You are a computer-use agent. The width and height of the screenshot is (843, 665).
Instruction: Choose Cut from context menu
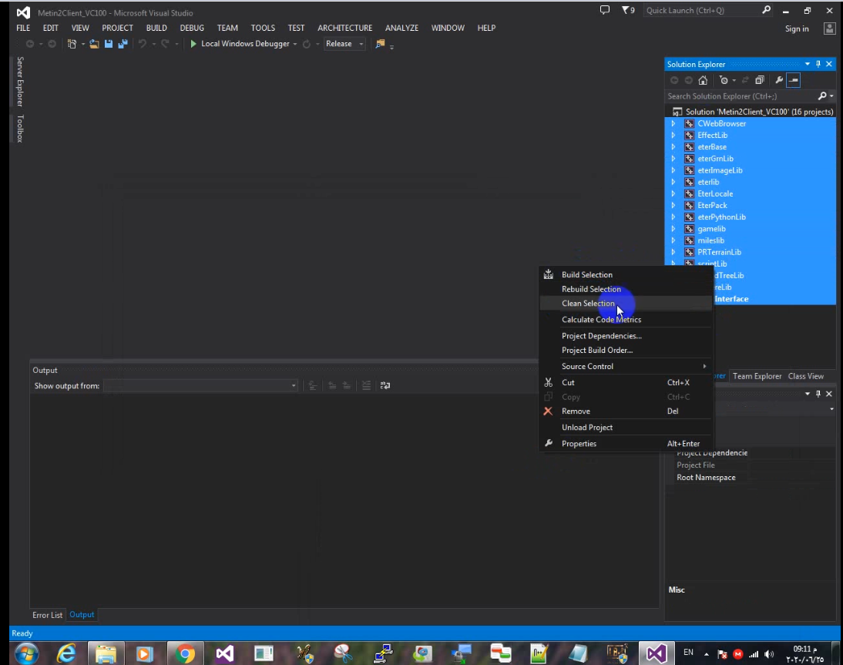[626, 382]
